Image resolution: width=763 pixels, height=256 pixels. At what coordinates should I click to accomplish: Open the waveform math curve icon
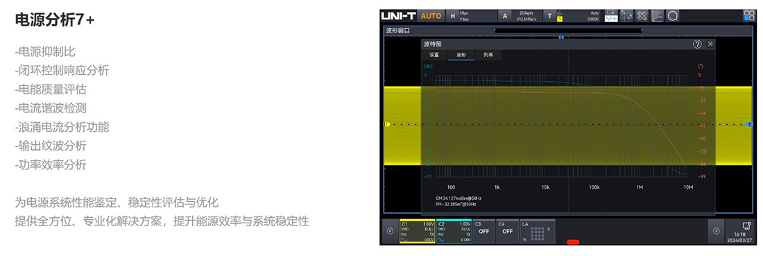(x=626, y=16)
